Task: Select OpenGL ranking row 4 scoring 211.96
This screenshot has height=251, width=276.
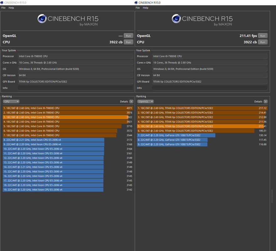Action: click(202, 122)
